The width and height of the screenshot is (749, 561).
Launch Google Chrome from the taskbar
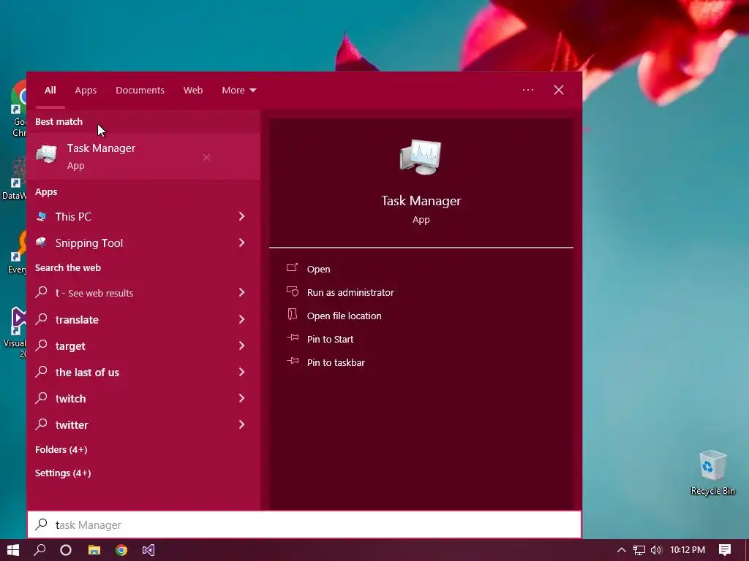coord(121,550)
